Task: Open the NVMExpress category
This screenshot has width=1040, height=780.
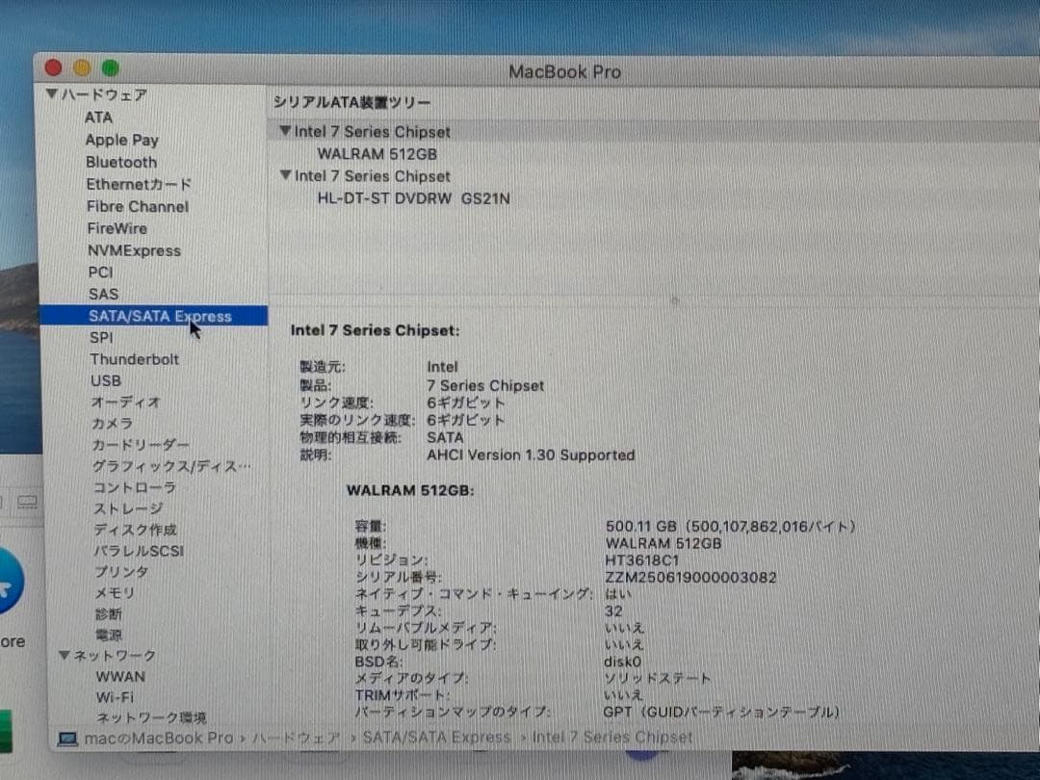Action: tap(133, 250)
